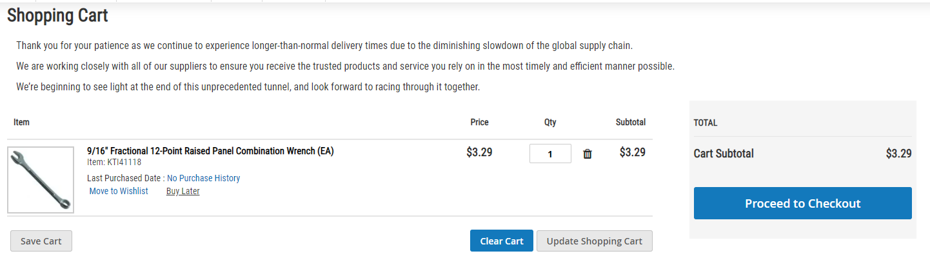Focus the quantity input field

click(x=549, y=154)
